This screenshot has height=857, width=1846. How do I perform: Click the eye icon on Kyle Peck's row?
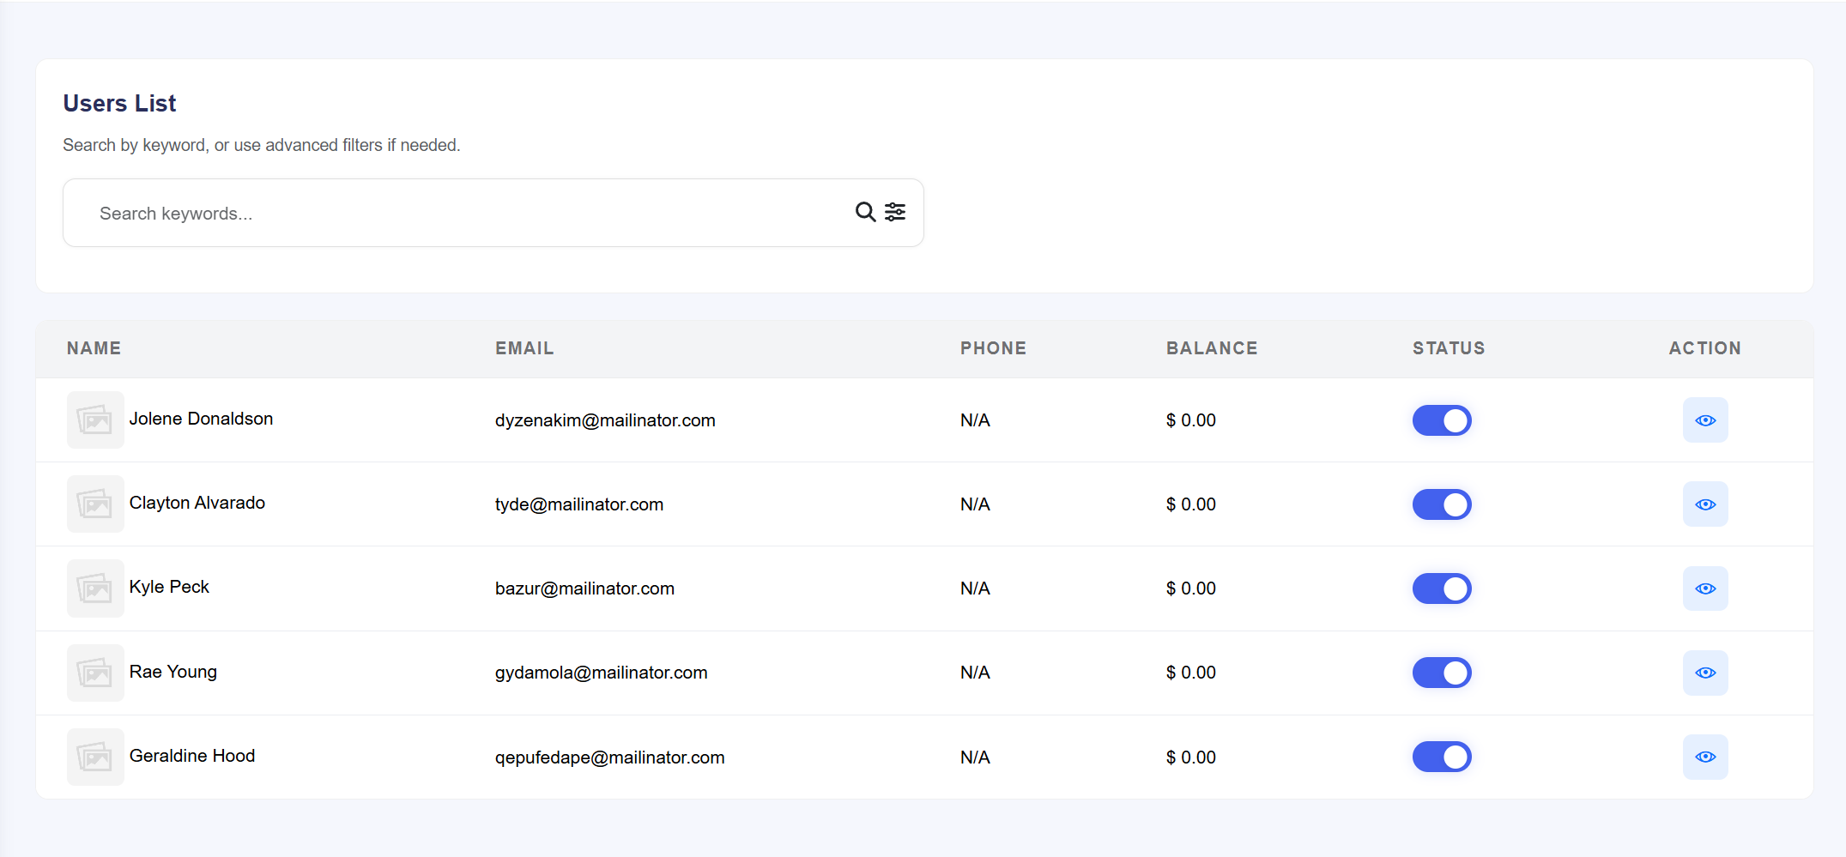(x=1705, y=588)
